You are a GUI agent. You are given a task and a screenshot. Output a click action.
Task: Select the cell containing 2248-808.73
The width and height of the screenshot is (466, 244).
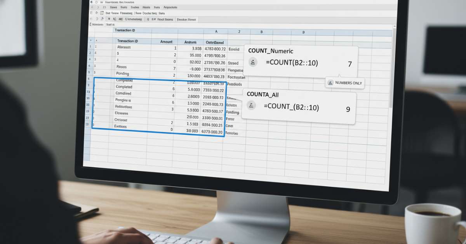(212, 104)
